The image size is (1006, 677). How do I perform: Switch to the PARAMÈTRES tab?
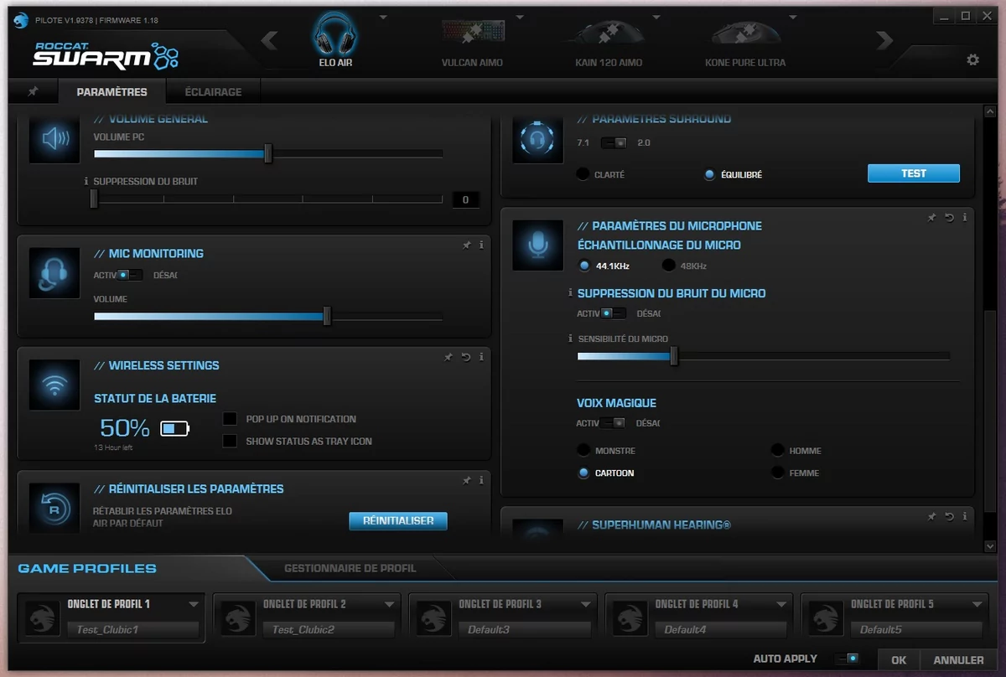[x=111, y=91]
